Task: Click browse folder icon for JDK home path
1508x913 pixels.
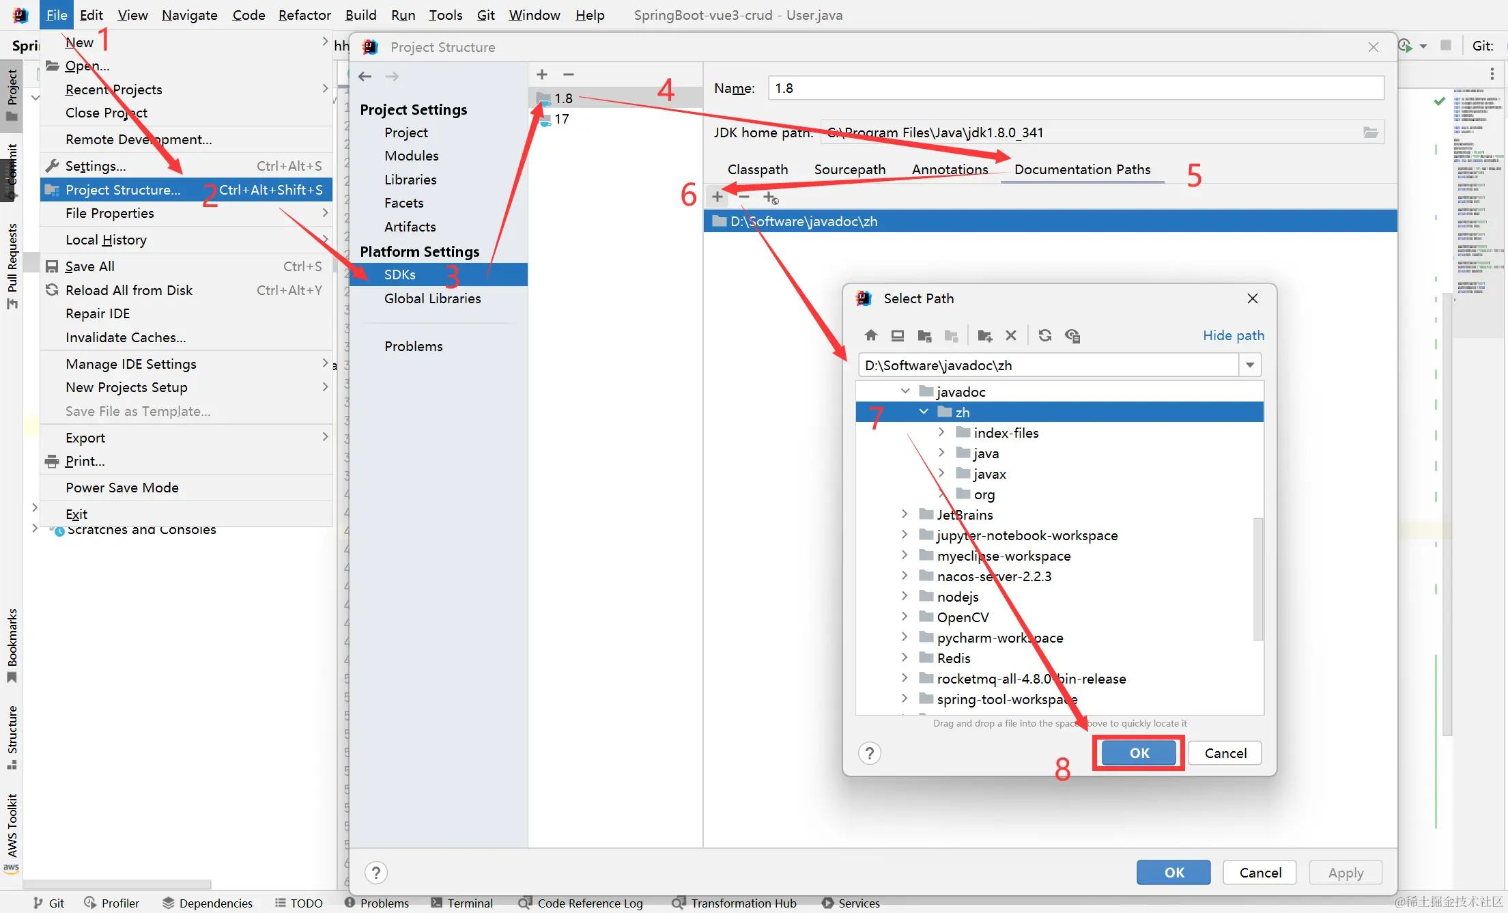Action: click(x=1370, y=132)
